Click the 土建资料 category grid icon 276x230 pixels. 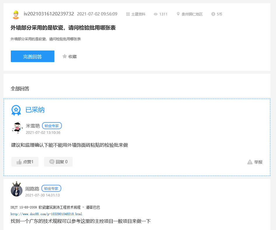[x=128, y=14]
